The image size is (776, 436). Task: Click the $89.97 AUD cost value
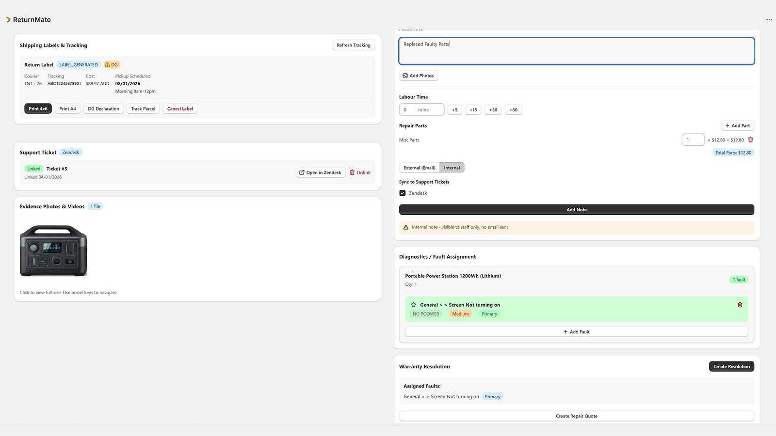[x=97, y=83]
